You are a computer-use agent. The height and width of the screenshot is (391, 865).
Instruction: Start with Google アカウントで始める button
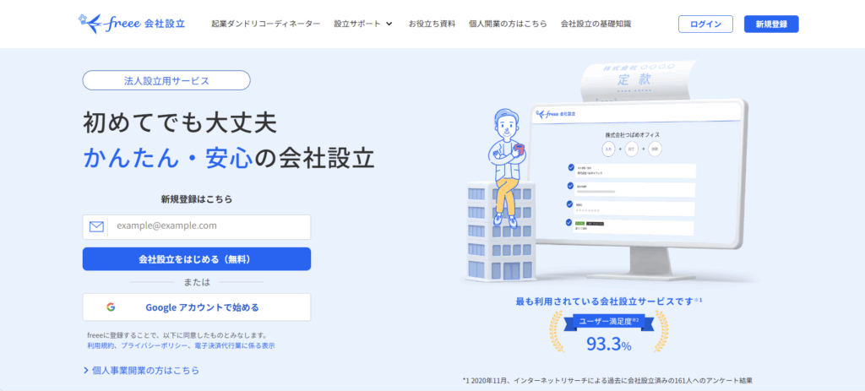click(196, 307)
